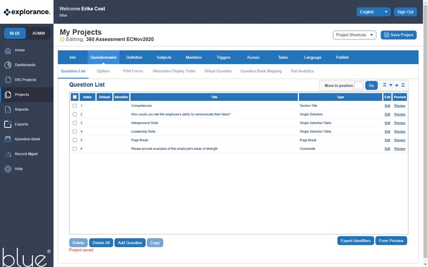Screen dimensions: 428x267
Task: Click Edit link for Interpersonal Skills
Action: 387,123
